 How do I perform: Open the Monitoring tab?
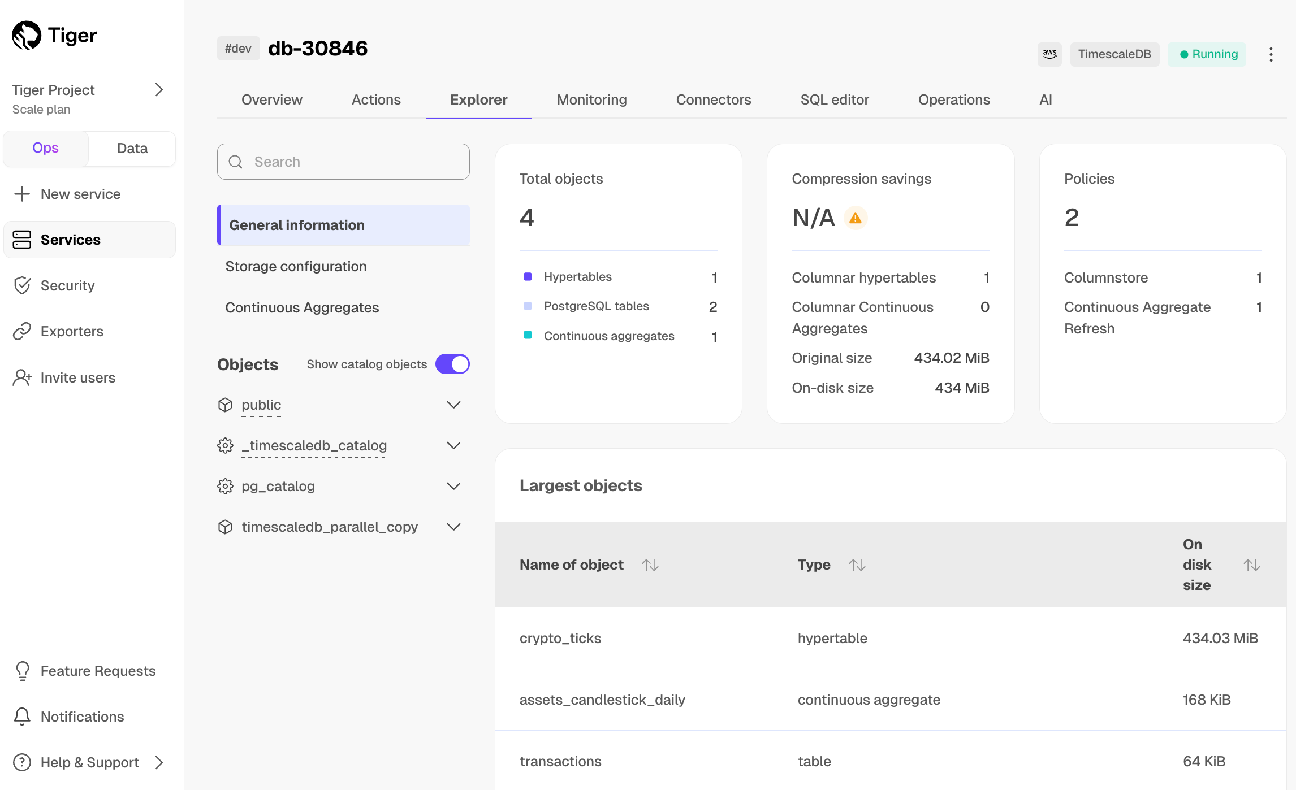[591, 99]
